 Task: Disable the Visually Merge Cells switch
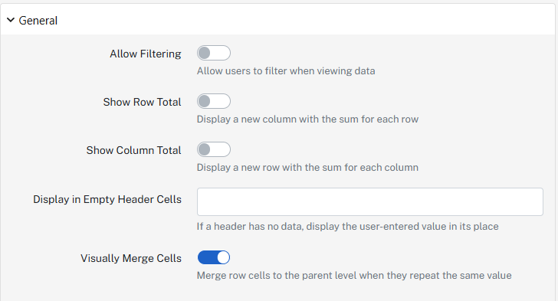tap(214, 257)
